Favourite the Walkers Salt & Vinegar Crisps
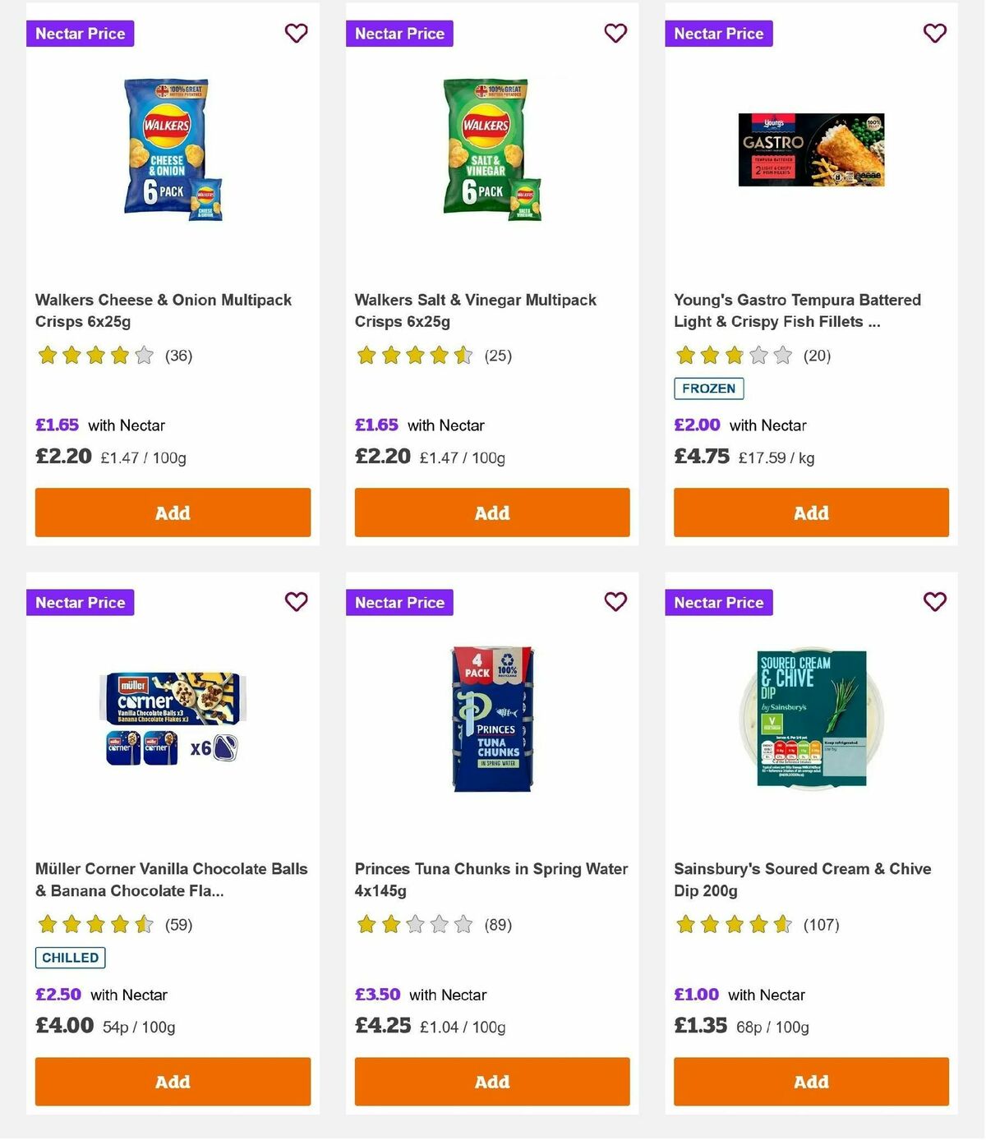 [615, 34]
